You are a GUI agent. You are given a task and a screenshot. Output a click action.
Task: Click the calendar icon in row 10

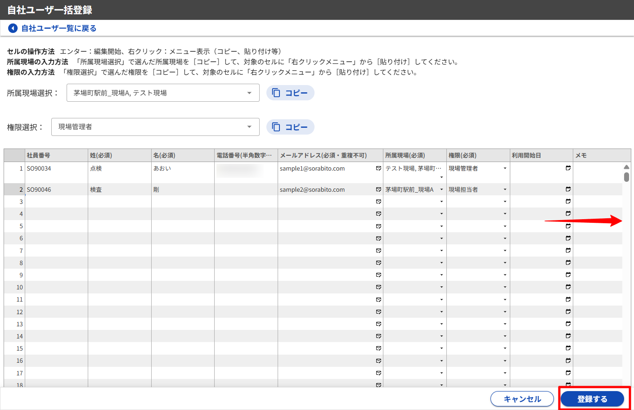[568, 287]
